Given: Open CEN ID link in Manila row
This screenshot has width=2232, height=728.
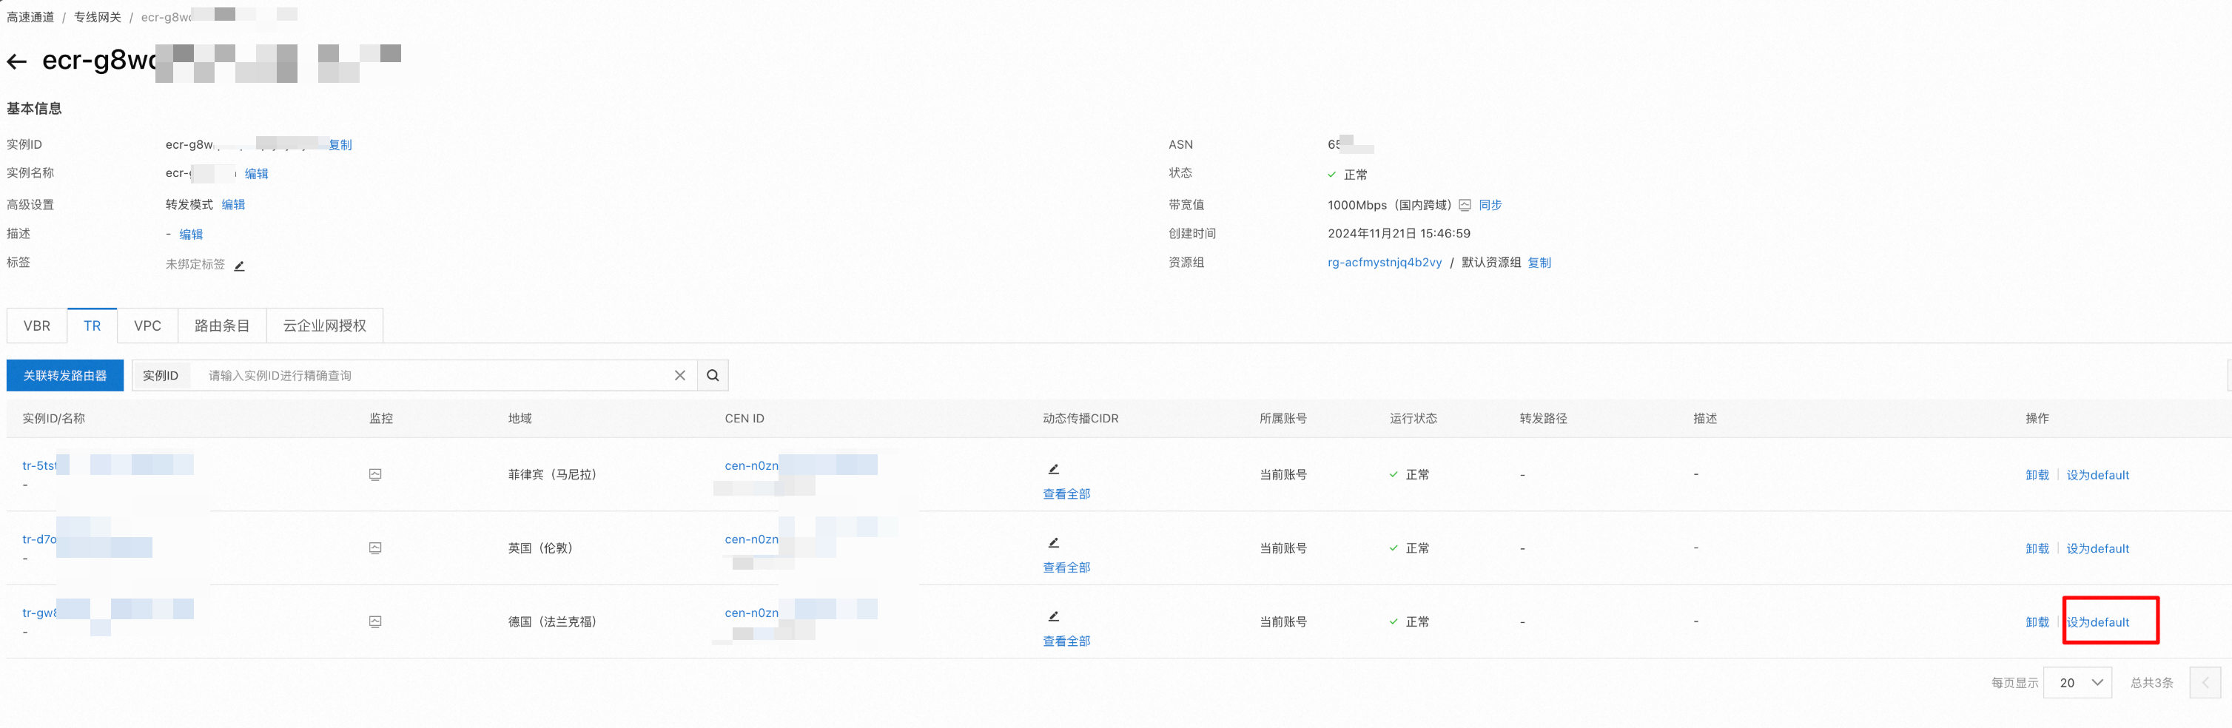Looking at the screenshot, I should [751, 465].
